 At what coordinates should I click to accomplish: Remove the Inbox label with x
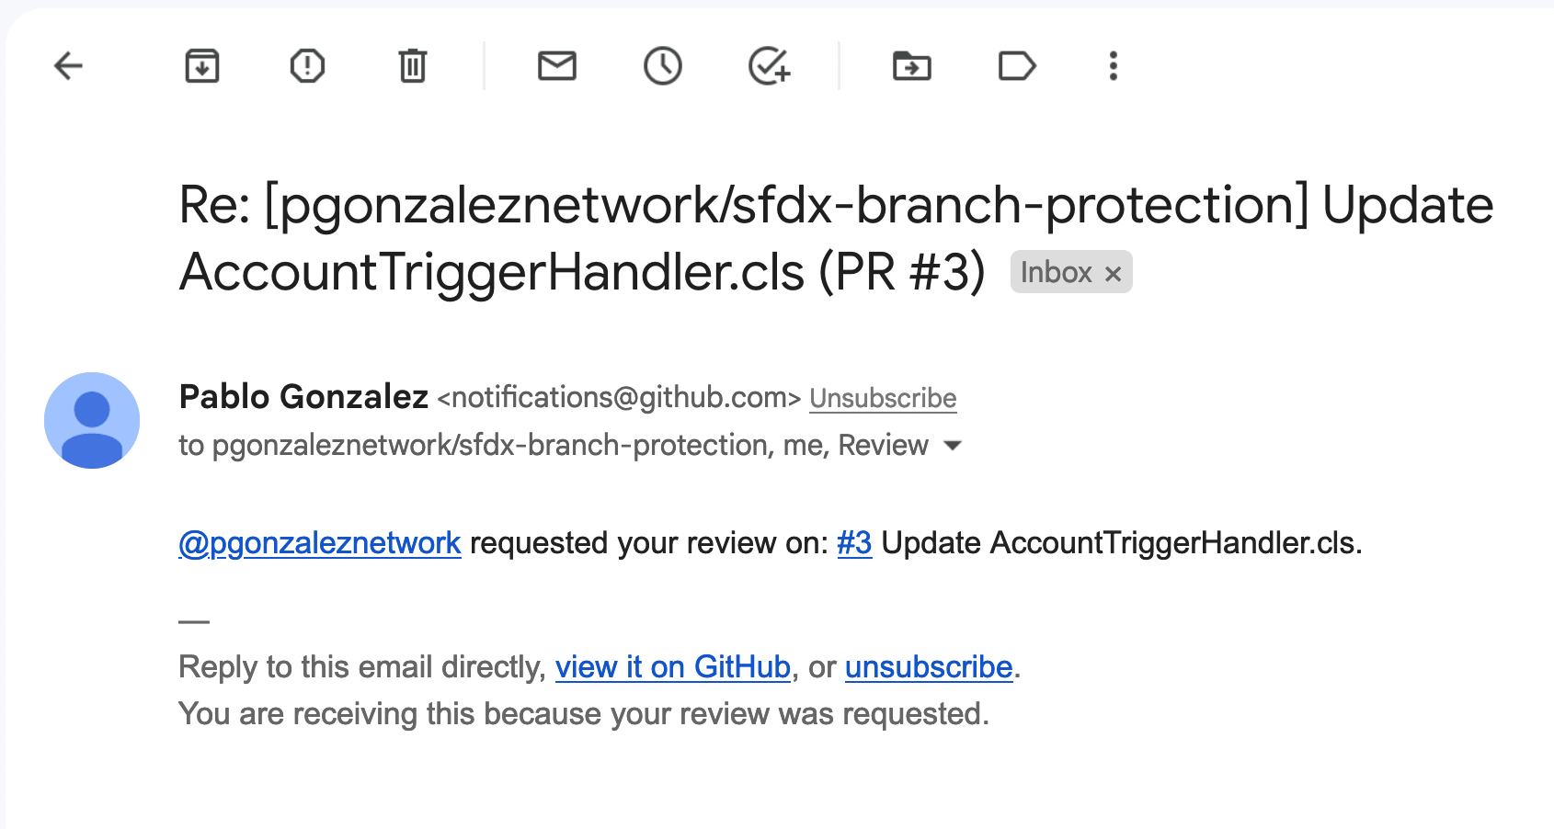[x=1114, y=274]
